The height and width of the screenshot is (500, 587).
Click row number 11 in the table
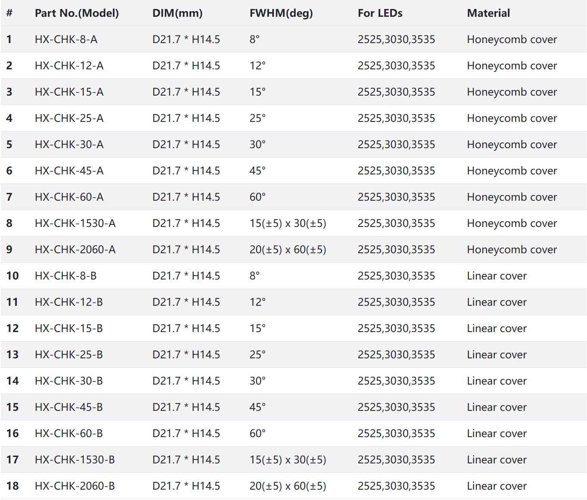(12, 302)
